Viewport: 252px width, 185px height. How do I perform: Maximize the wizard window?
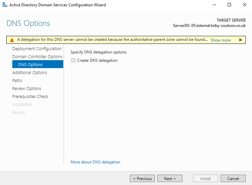(x=229, y=5)
